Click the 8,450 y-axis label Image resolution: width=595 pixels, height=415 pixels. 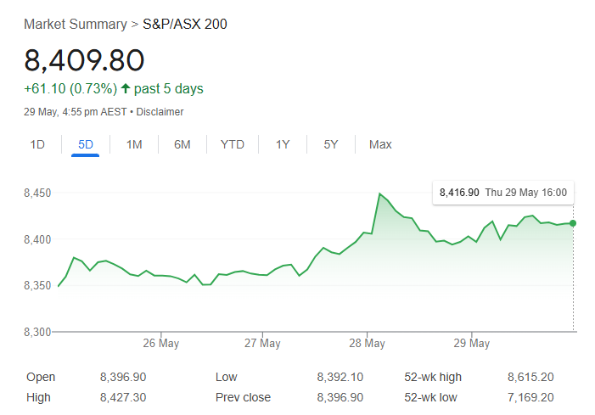coord(37,193)
